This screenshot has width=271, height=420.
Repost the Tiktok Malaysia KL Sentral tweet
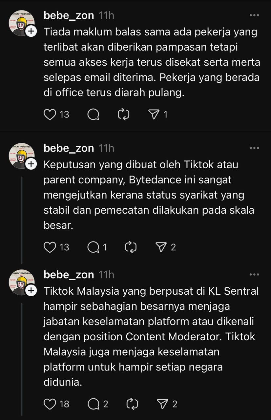click(132, 404)
